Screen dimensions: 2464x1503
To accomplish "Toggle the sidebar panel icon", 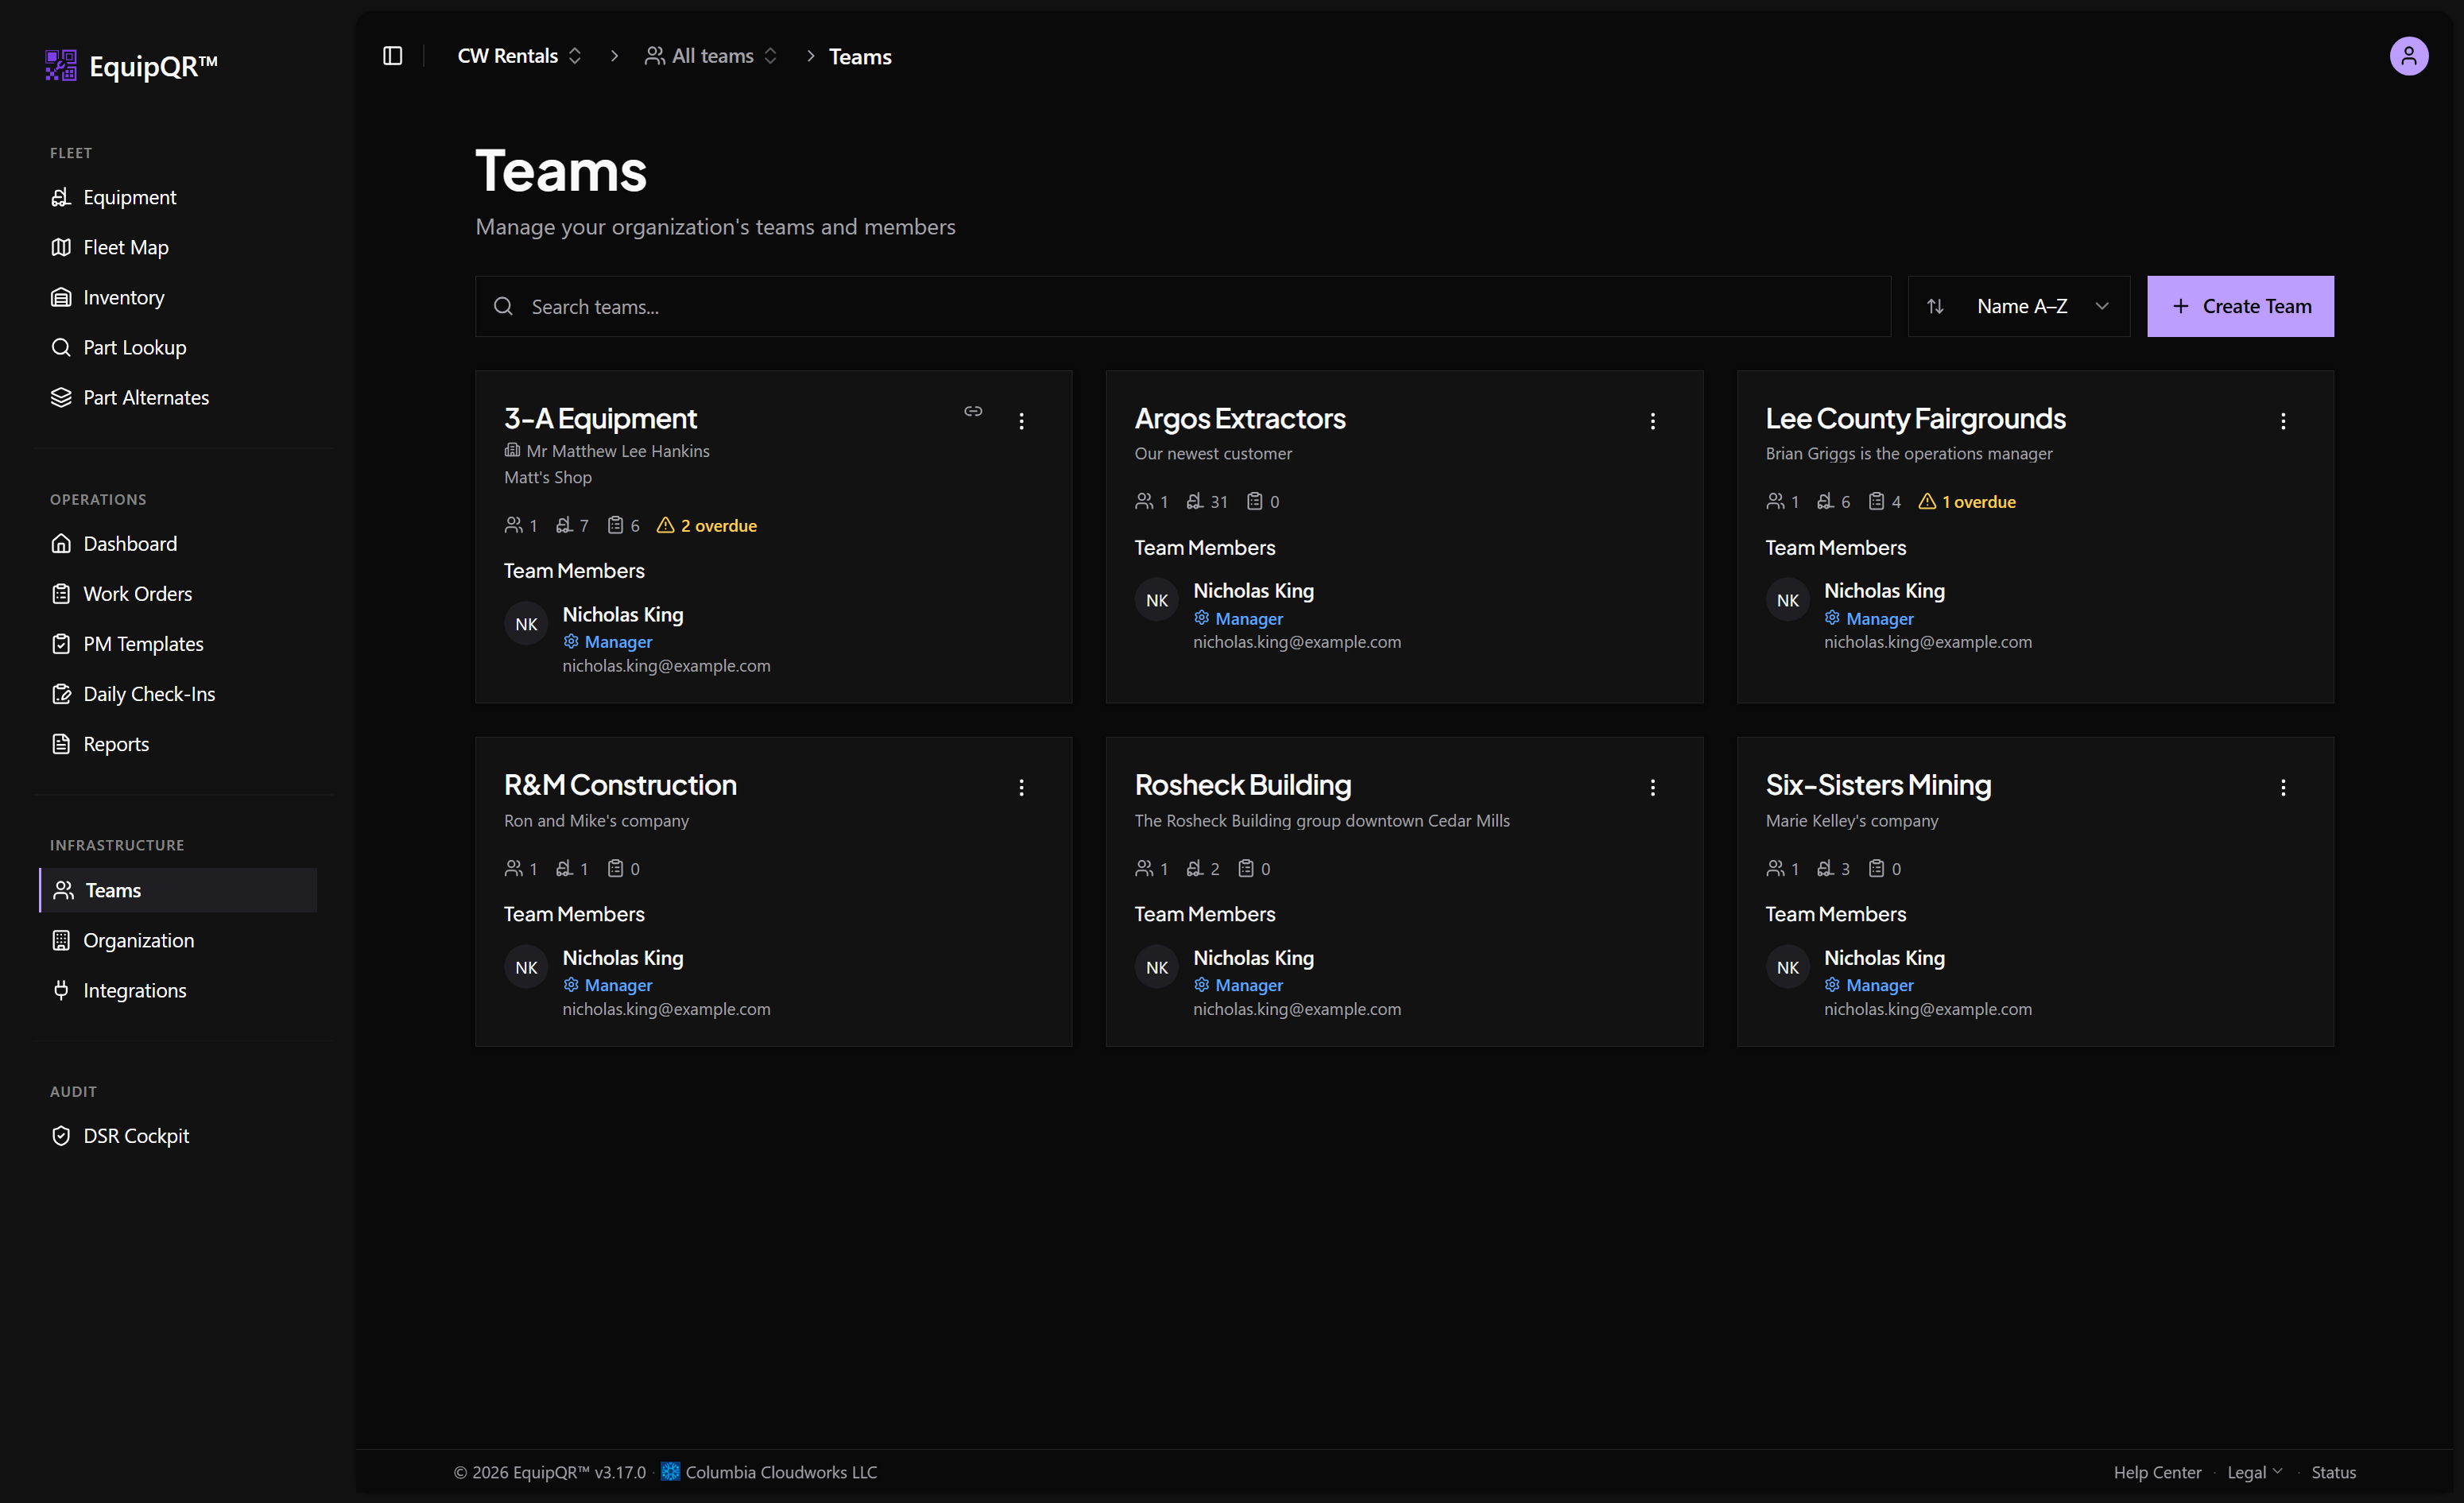I will tap(393, 56).
